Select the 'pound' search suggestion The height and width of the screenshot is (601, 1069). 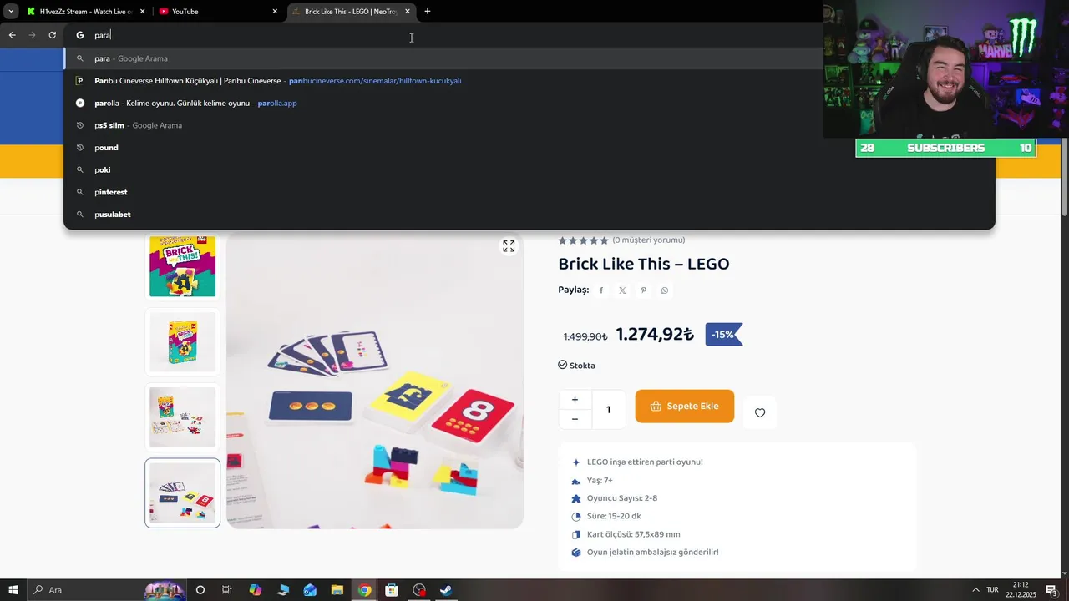529,148
